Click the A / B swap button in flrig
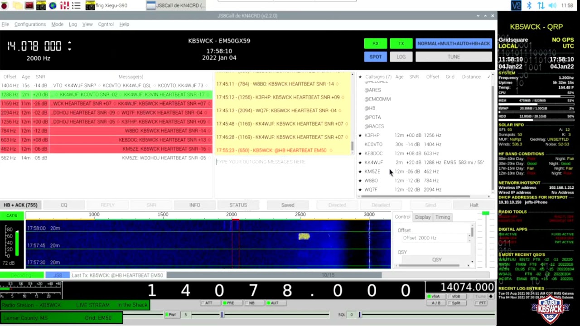This screenshot has width=580, height=326. click(x=435, y=303)
